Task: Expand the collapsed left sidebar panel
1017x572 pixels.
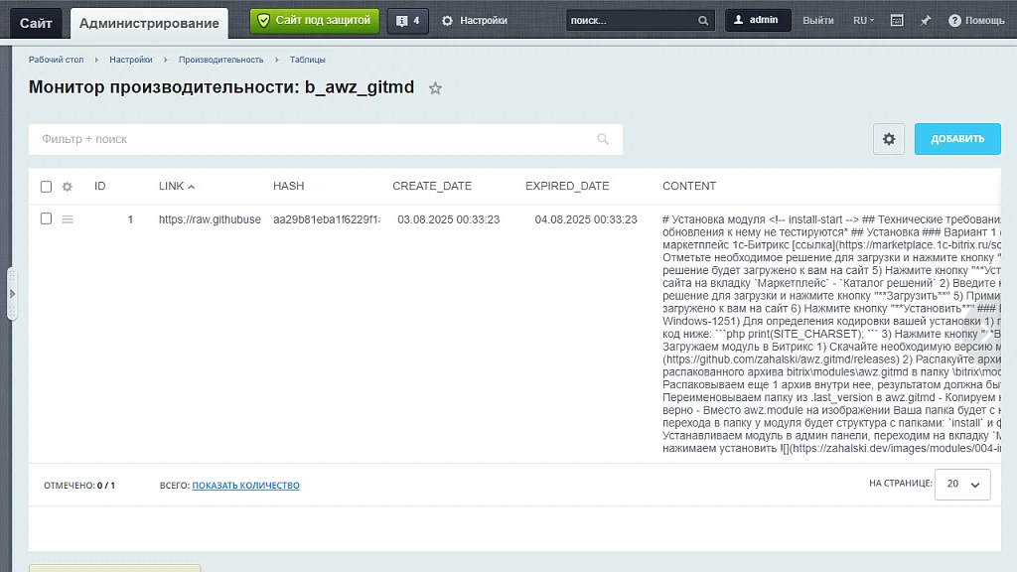Action: (12, 294)
